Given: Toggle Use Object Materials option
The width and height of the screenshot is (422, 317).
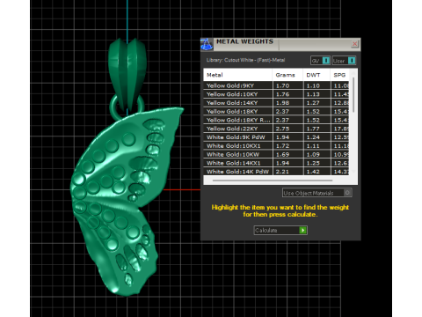Looking at the screenshot, I should [317, 193].
